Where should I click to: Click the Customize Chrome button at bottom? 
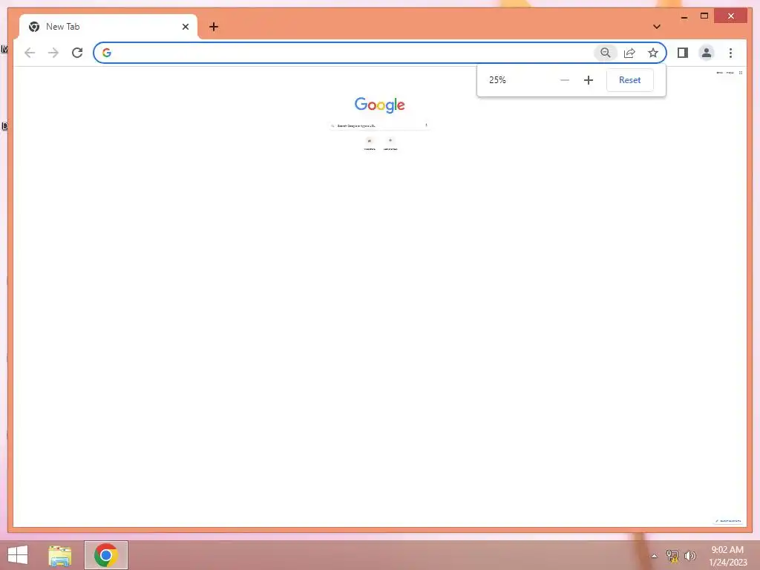click(728, 521)
